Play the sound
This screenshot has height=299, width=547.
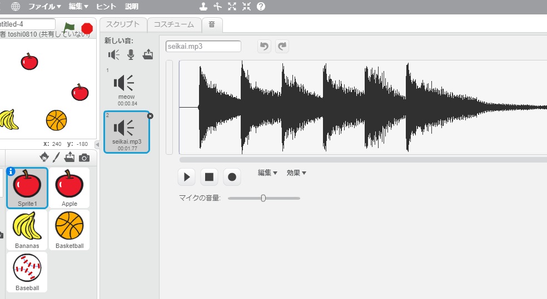click(x=187, y=177)
